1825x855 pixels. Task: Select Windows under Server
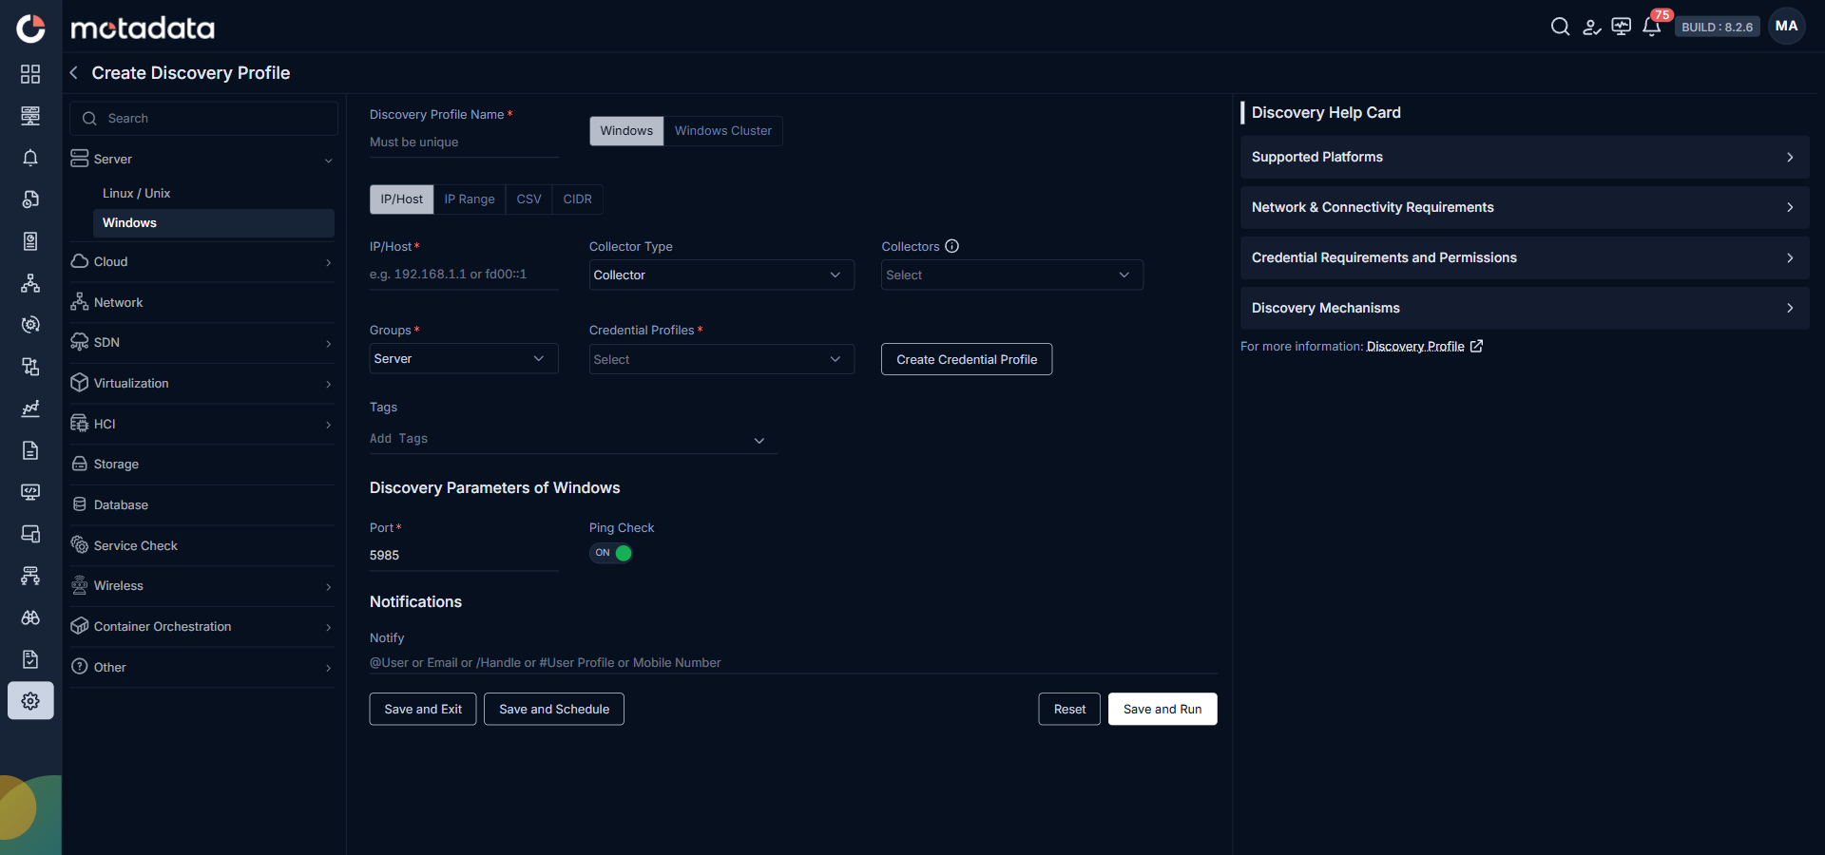[213, 223]
